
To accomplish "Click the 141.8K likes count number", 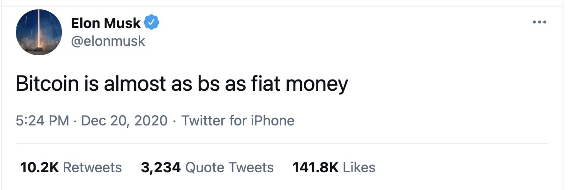I will pyautogui.click(x=315, y=167).
